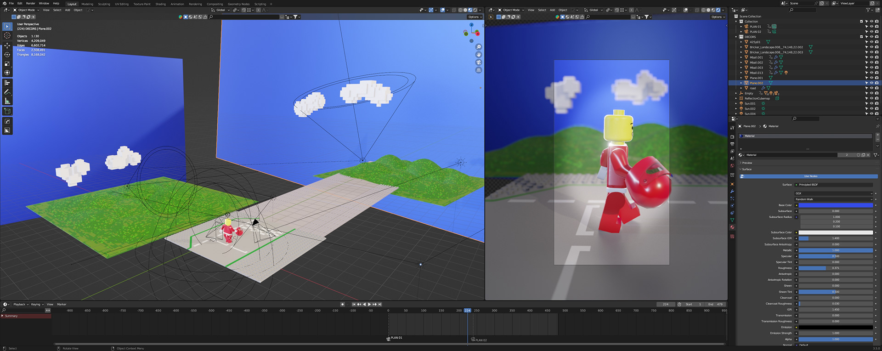Open the World properties tab

[732, 166]
